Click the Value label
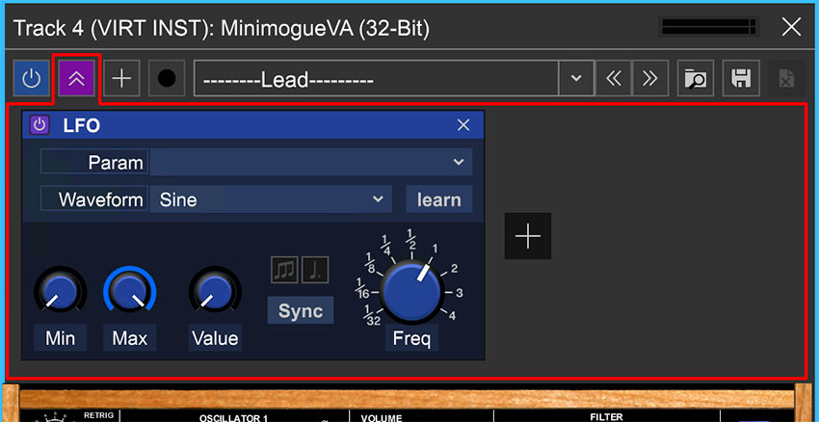 click(x=215, y=338)
